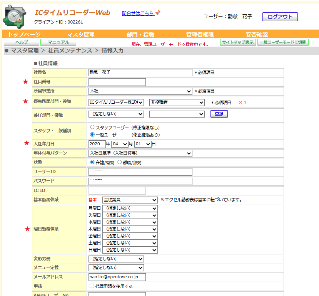The width and height of the screenshot is (319, 296).
Task: Select the スタッフユーザー radio button
Action: coord(92,127)
